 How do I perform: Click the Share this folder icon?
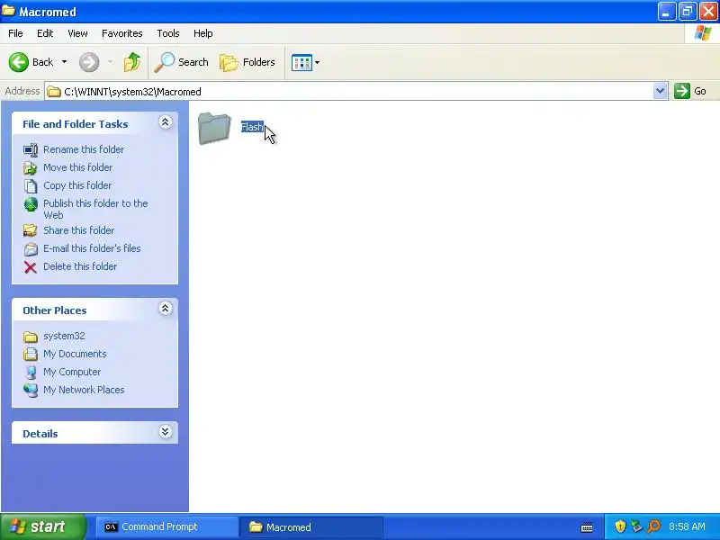(x=31, y=230)
